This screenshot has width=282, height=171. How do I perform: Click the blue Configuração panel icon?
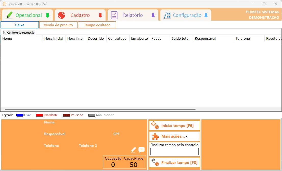pyautogui.click(x=167, y=15)
